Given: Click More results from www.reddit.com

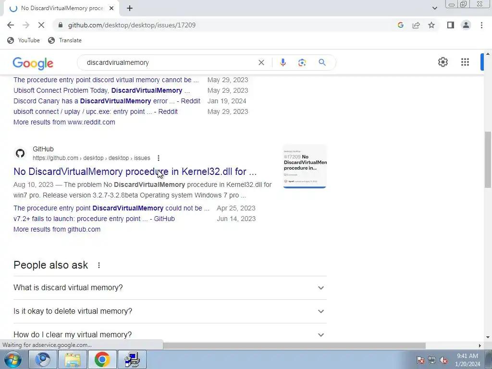Looking at the screenshot, I should pyautogui.click(x=64, y=122).
